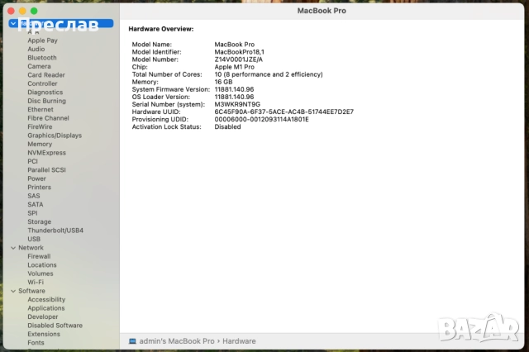529x352 pixels.
Task: Select USB in sidebar
Action: coord(34,239)
